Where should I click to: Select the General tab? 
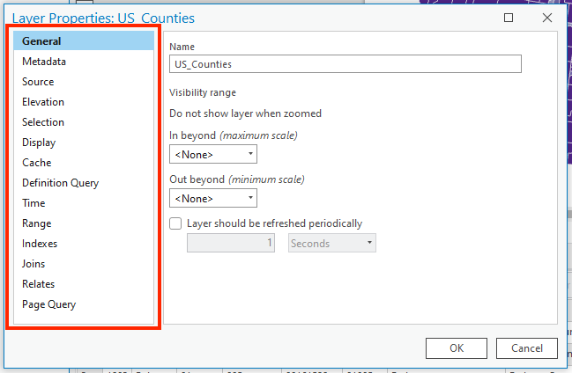(84, 40)
